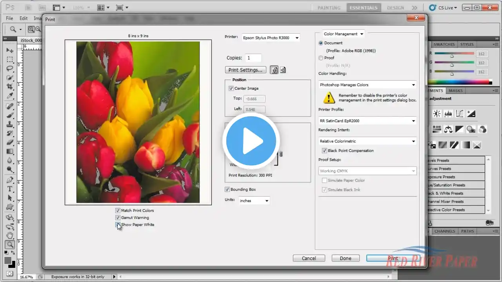
Task: Select the Lasso tool
Action: tap(10, 69)
